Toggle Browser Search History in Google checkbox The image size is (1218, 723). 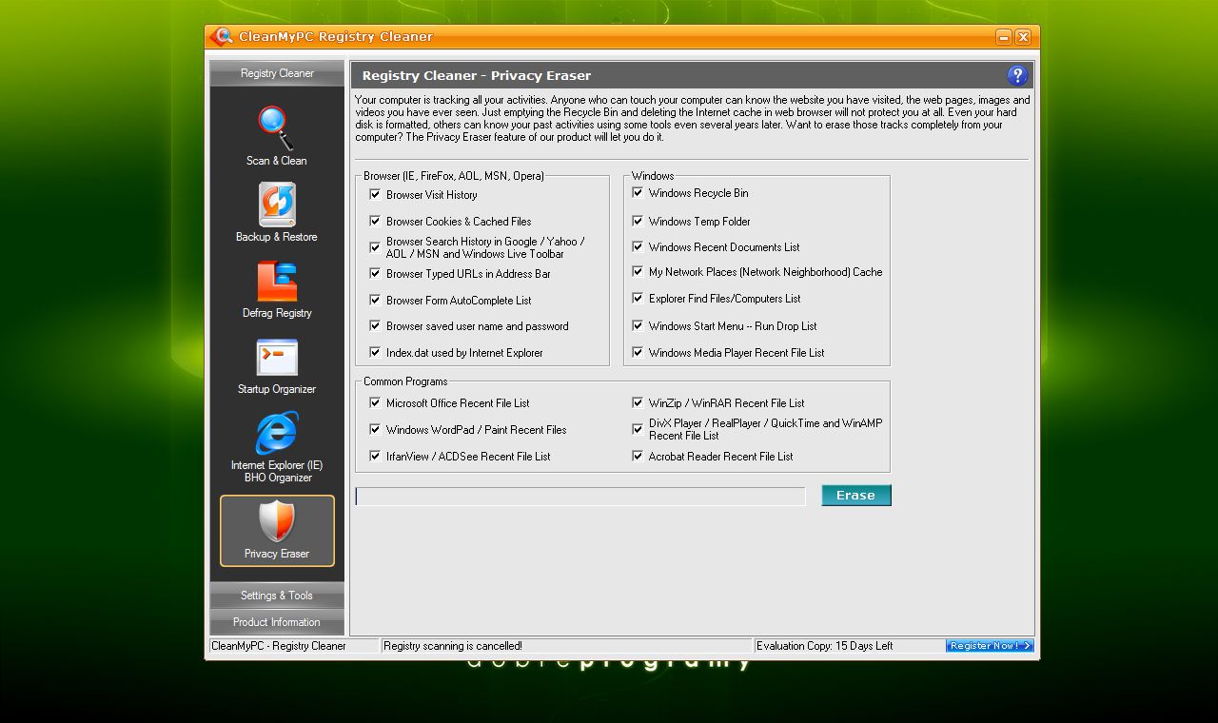click(375, 247)
